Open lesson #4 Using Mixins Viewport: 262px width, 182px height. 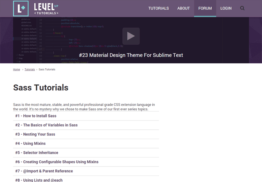click(x=30, y=144)
